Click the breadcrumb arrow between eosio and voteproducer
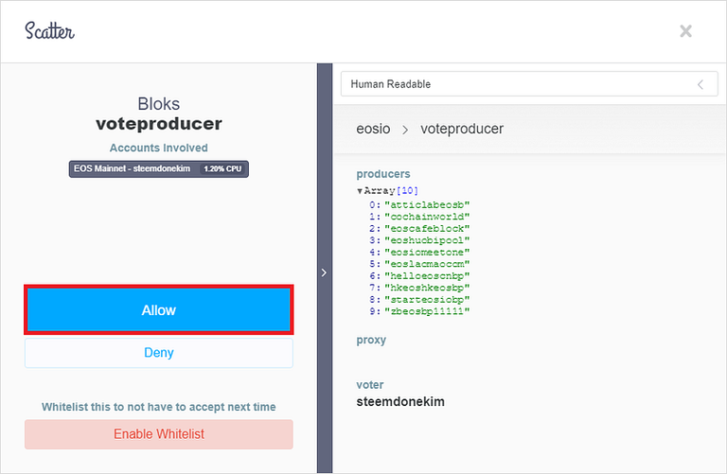727x474 pixels. point(405,130)
